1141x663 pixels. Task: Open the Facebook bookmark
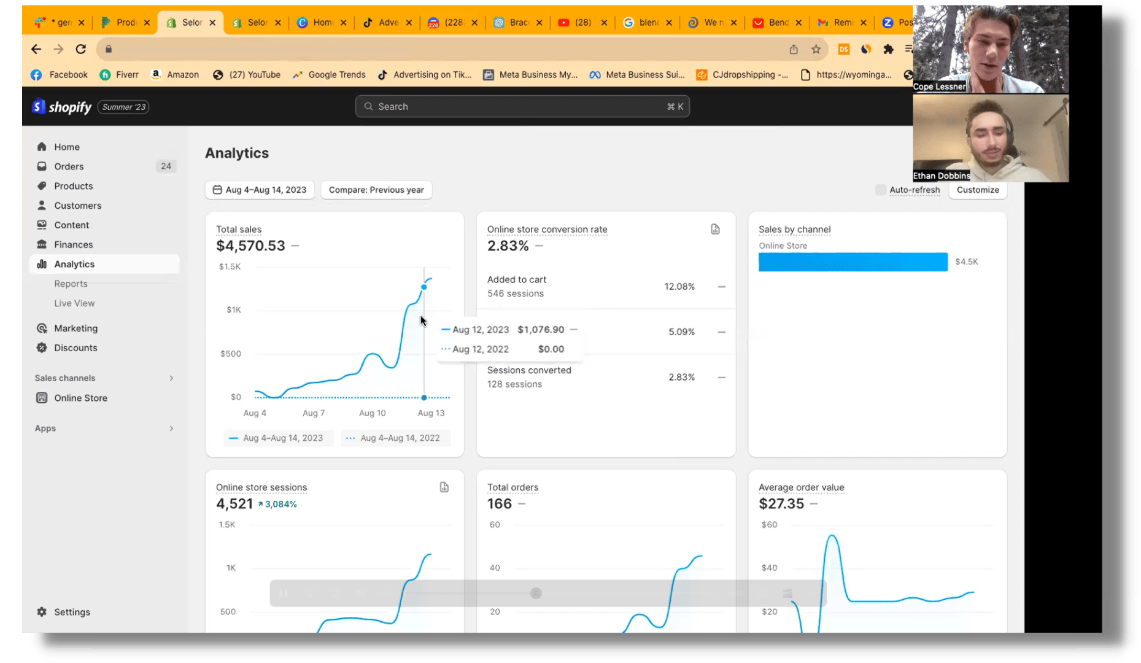(x=60, y=75)
